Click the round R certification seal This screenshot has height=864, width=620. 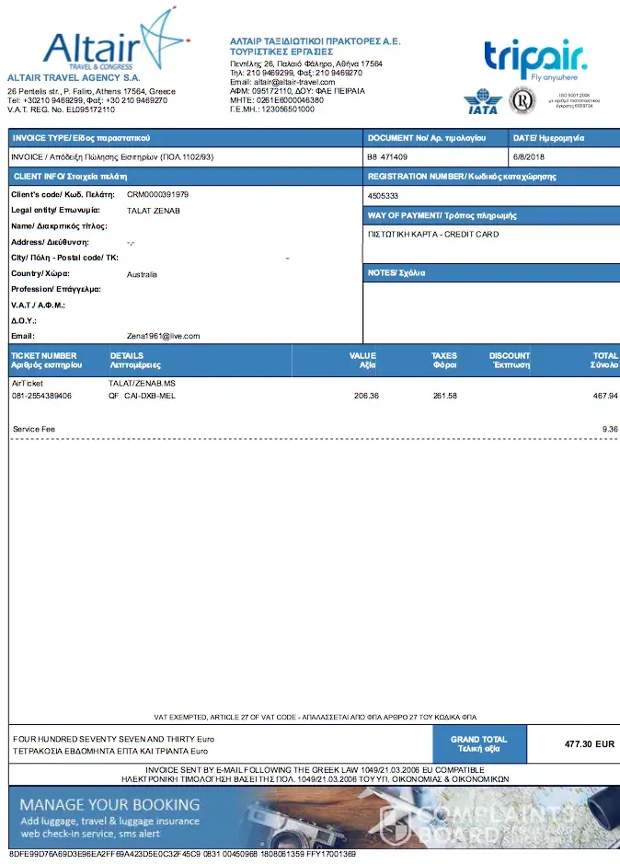(x=522, y=100)
